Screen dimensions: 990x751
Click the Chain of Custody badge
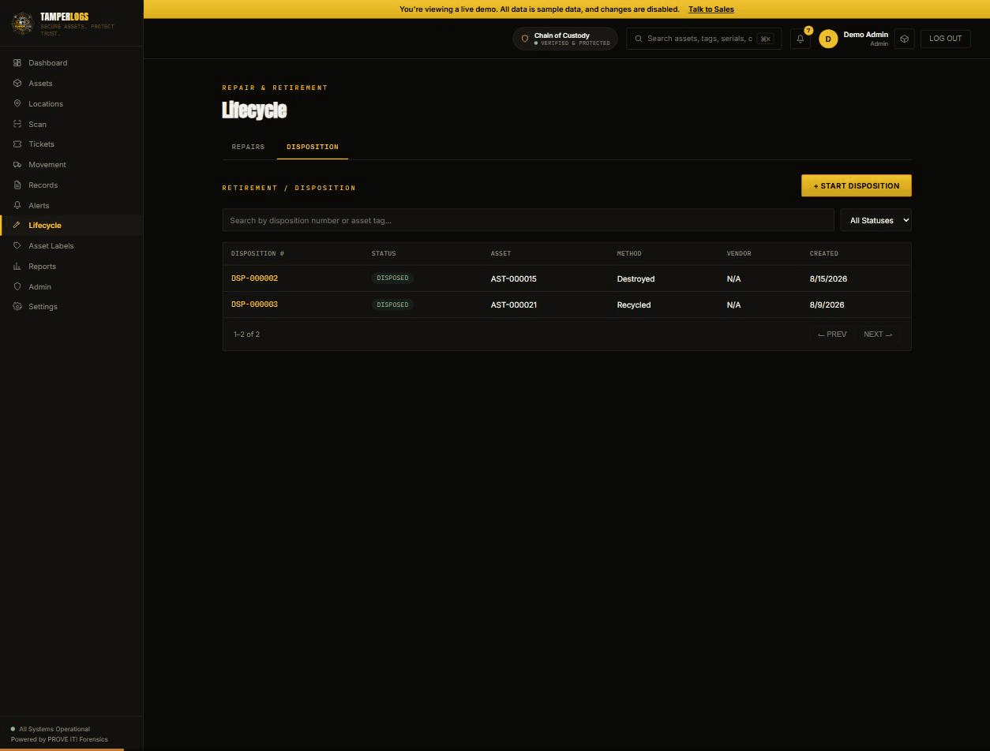tap(565, 39)
